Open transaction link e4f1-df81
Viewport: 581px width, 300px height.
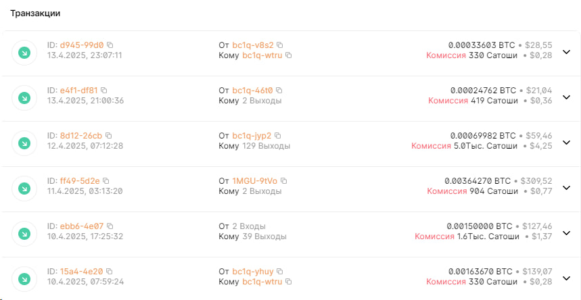coord(78,90)
